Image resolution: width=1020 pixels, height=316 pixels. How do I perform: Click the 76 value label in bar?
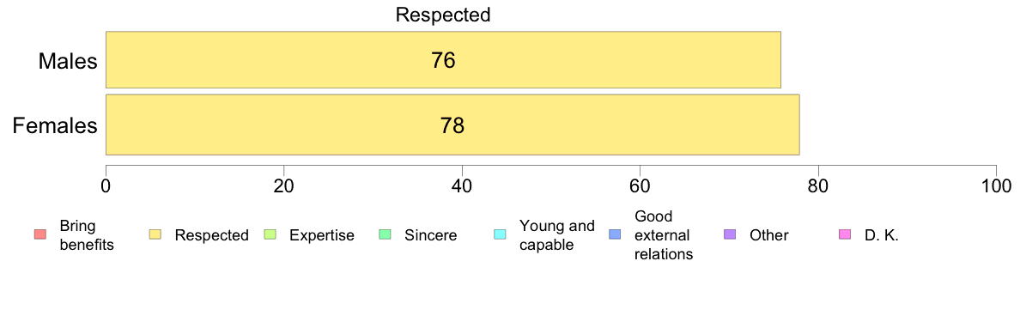coord(443,60)
